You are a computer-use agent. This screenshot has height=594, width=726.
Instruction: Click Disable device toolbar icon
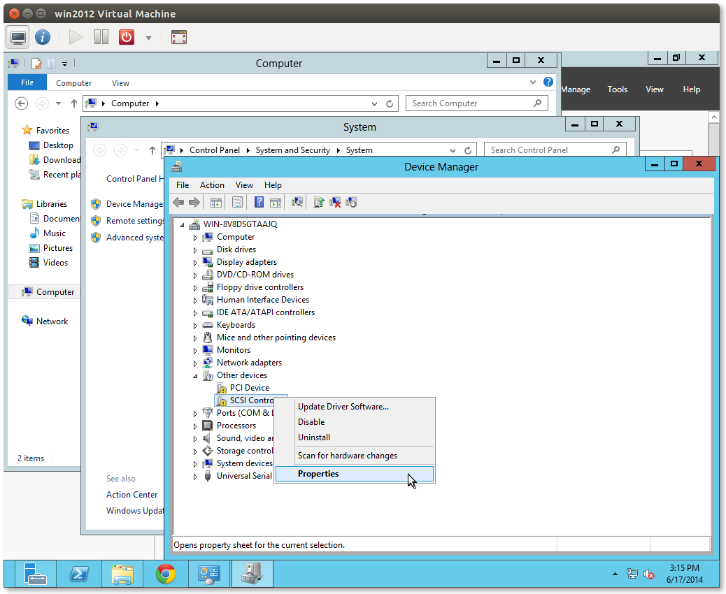pyautogui.click(x=351, y=203)
